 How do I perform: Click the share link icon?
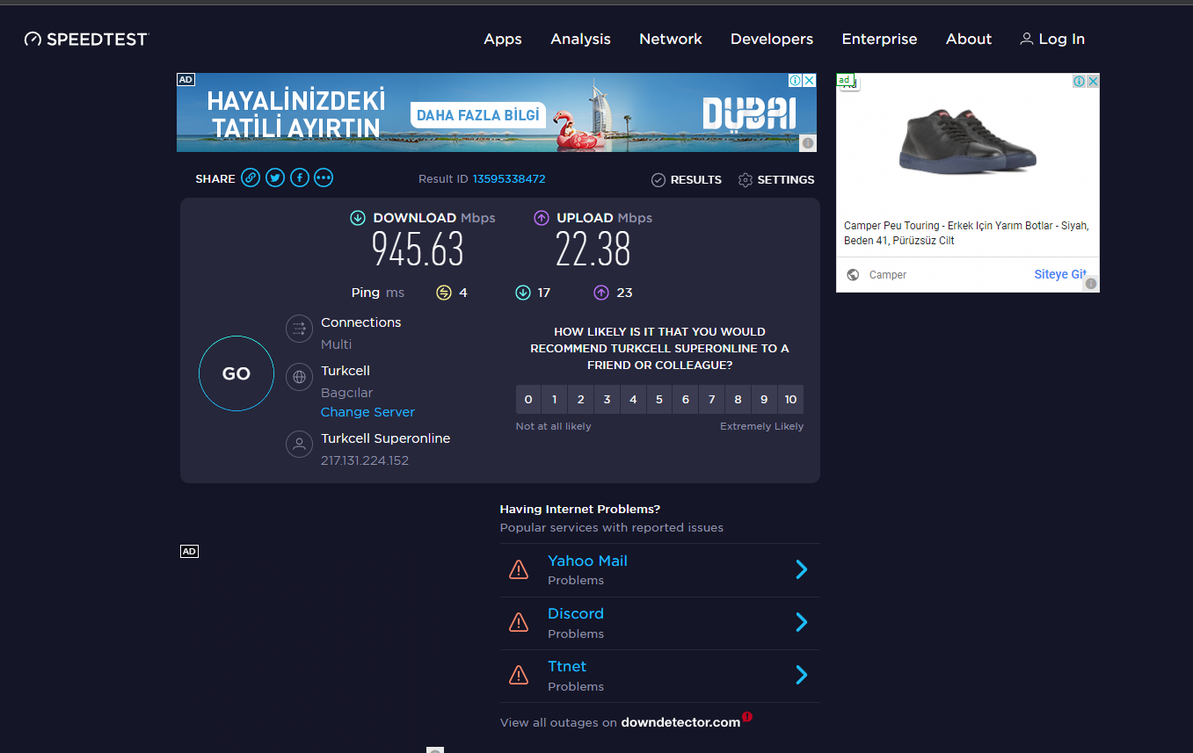tap(251, 178)
